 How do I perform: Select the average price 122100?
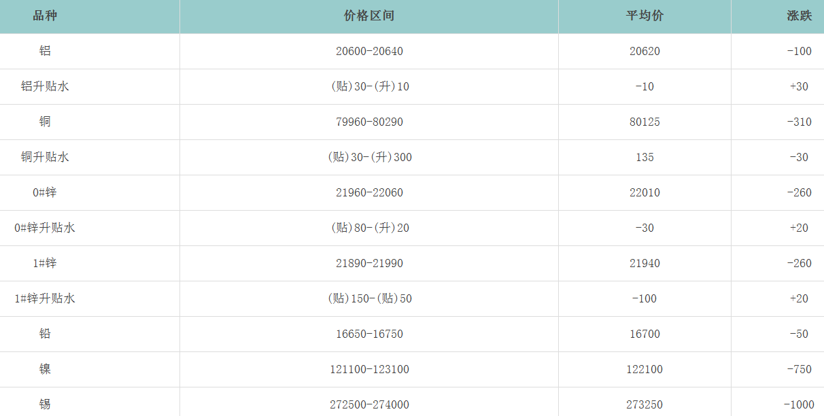645,370
